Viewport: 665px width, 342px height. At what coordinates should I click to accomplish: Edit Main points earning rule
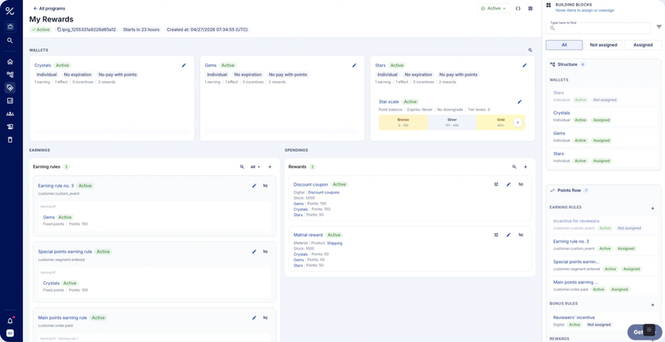click(254, 317)
